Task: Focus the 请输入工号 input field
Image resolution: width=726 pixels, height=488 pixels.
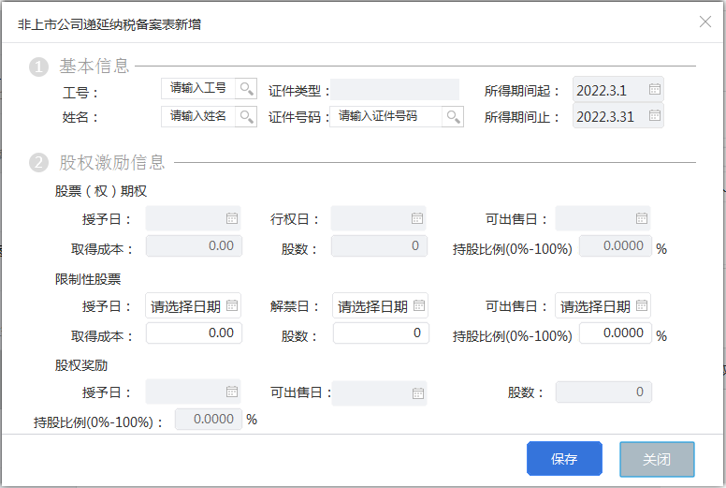Action: (x=198, y=88)
